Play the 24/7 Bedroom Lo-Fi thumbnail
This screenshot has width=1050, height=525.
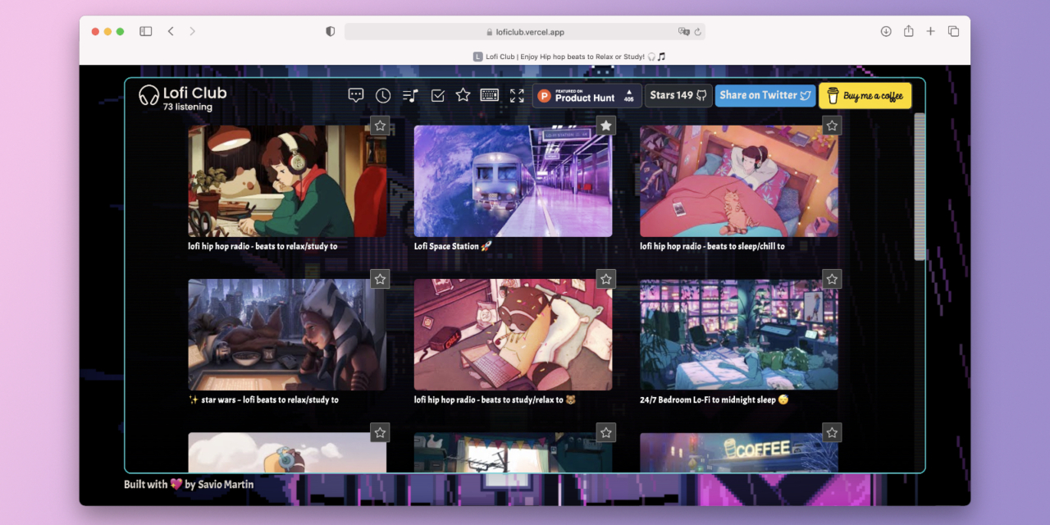point(739,335)
